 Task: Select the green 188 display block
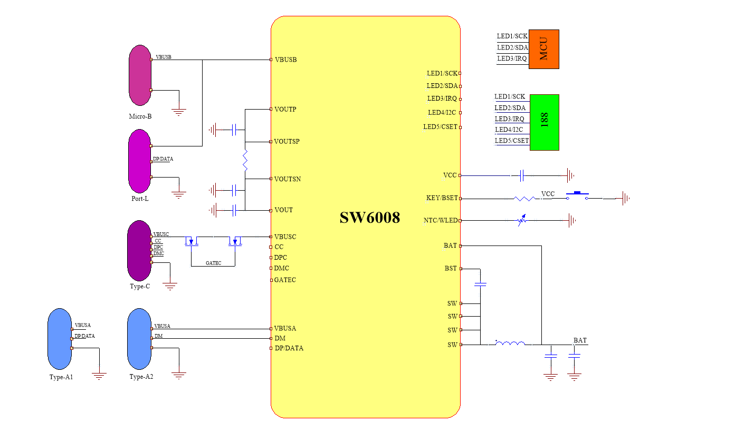pyautogui.click(x=545, y=122)
